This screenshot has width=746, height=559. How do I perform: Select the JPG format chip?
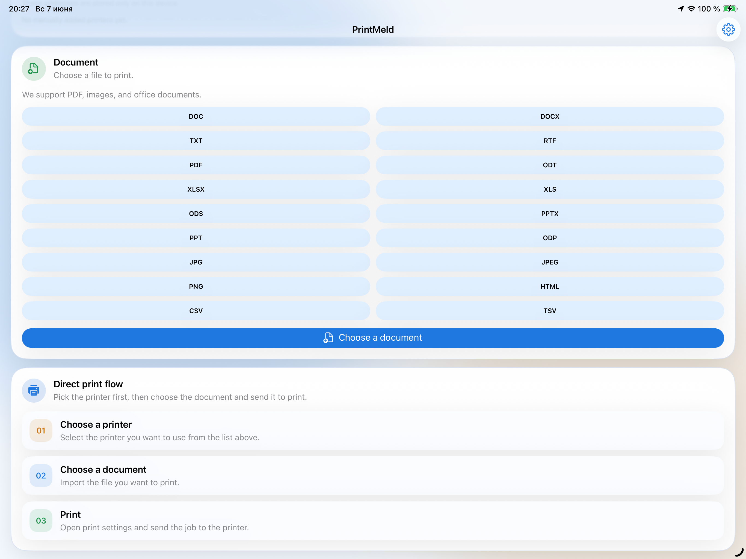196,262
